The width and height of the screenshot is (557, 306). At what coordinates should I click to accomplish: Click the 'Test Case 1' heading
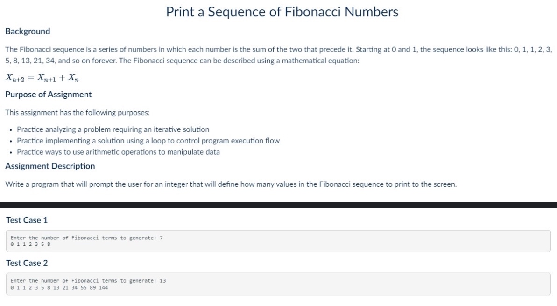(27, 220)
